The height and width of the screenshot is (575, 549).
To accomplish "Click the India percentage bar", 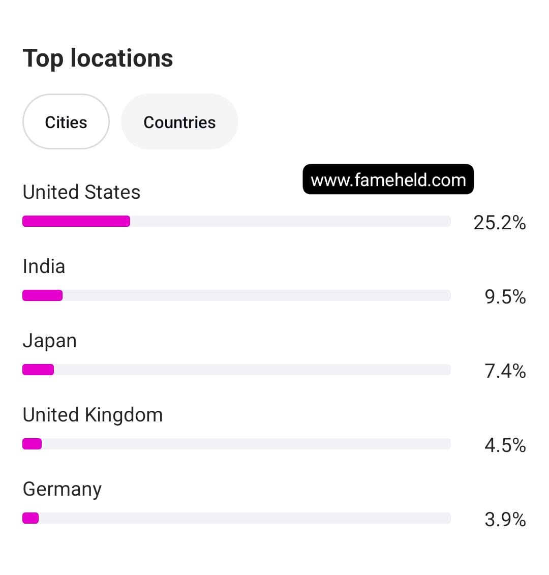I will tap(236, 295).
